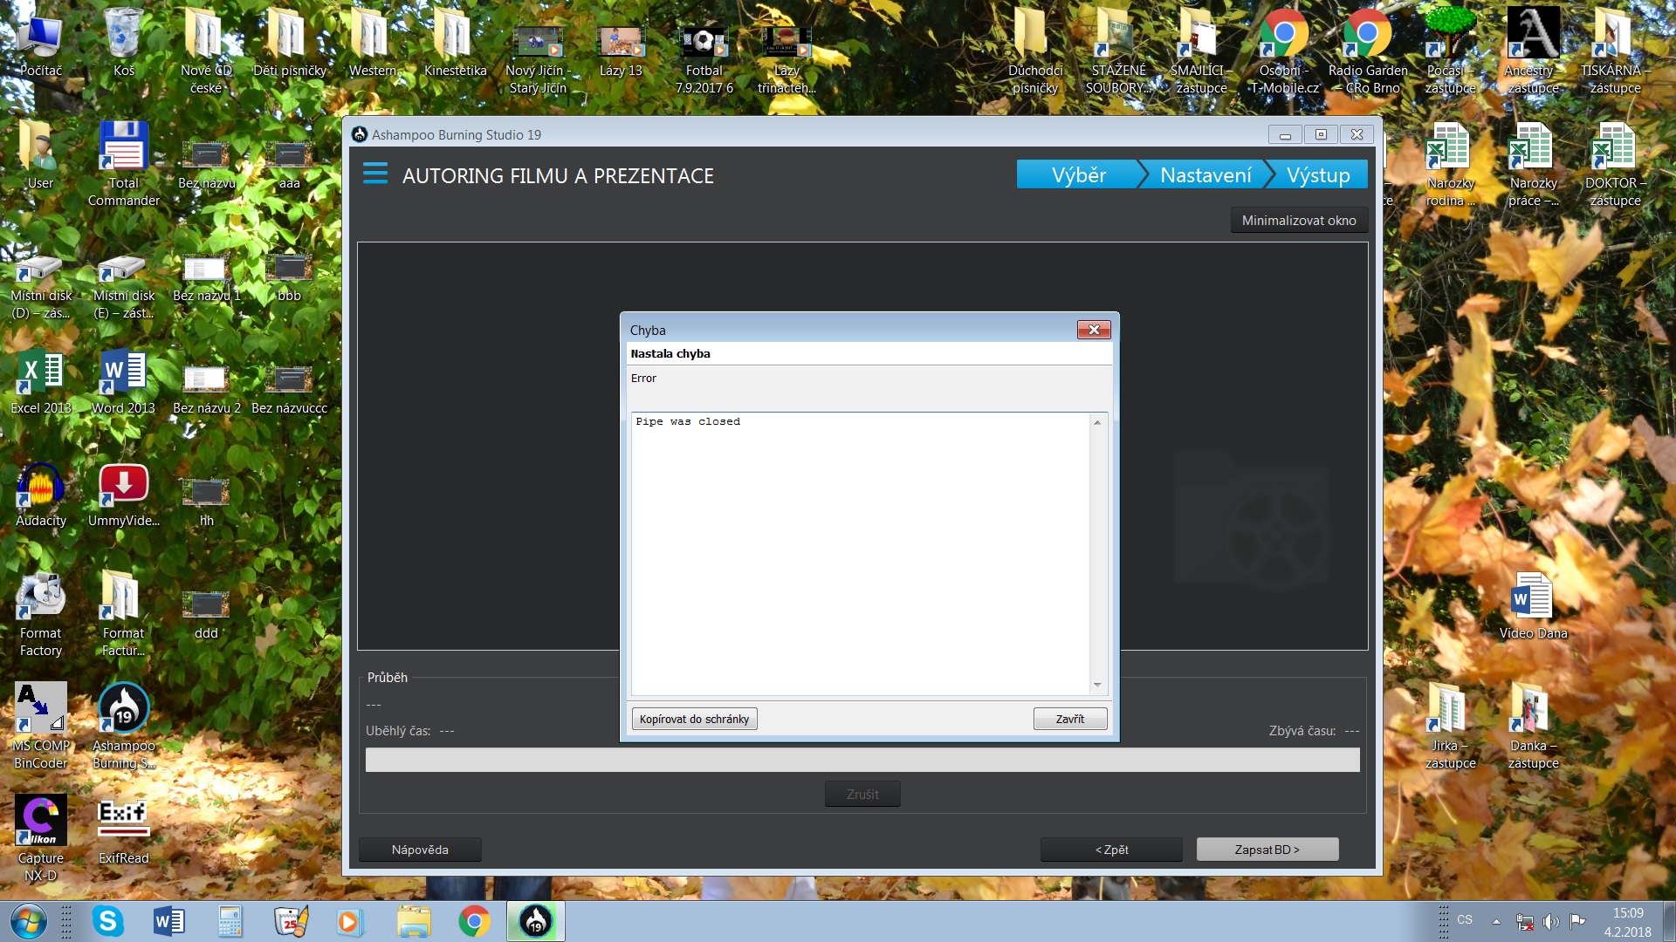Click the Kopírovat do schránky button
Viewport: 1676px width, 942px height.
coord(694,719)
